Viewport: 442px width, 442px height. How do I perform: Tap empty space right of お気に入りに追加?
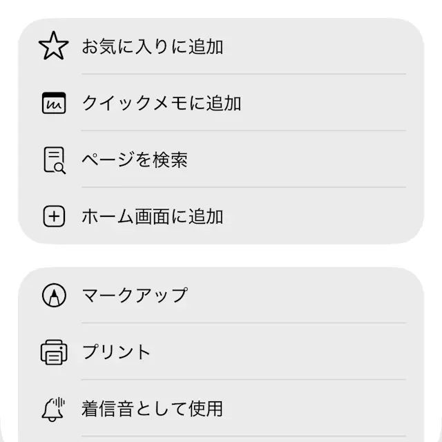(x=318, y=47)
